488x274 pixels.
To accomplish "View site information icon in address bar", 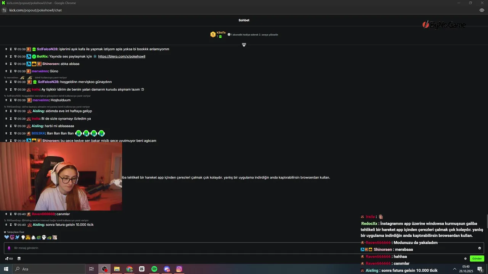I will pyautogui.click(x=4, y=10).
